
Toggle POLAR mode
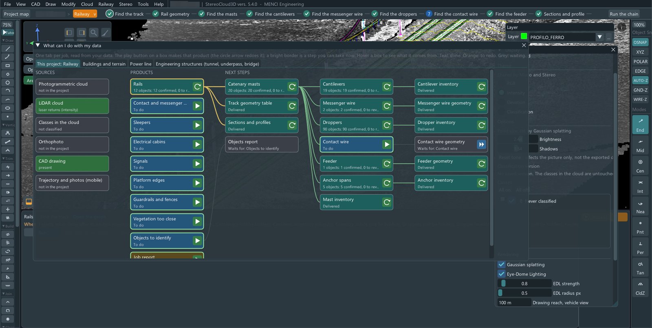(x=640, y=62)
